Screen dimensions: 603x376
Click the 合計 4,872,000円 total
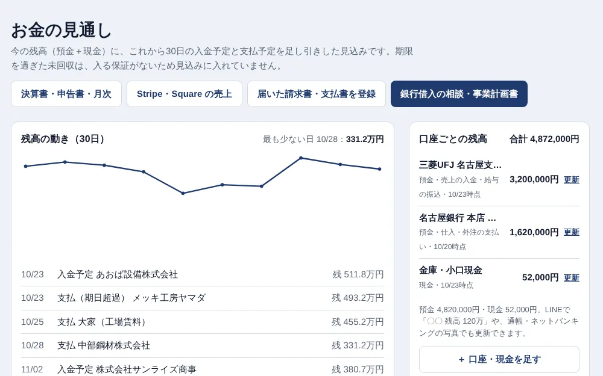pos(544,139)
